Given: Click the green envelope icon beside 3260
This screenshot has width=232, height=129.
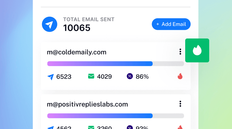Looking at the screenshot, I should [x=91, y=127].
